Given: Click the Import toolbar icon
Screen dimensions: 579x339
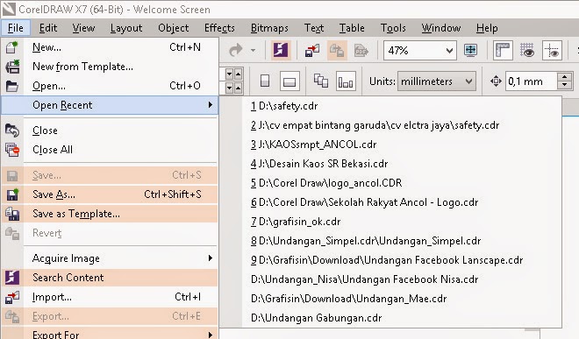Looking at the screenshot, I should coord(312,50).
